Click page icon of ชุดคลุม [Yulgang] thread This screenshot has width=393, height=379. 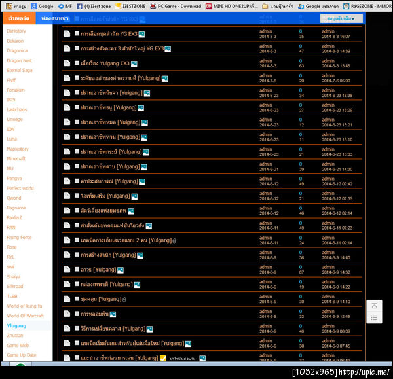(67, 299)
